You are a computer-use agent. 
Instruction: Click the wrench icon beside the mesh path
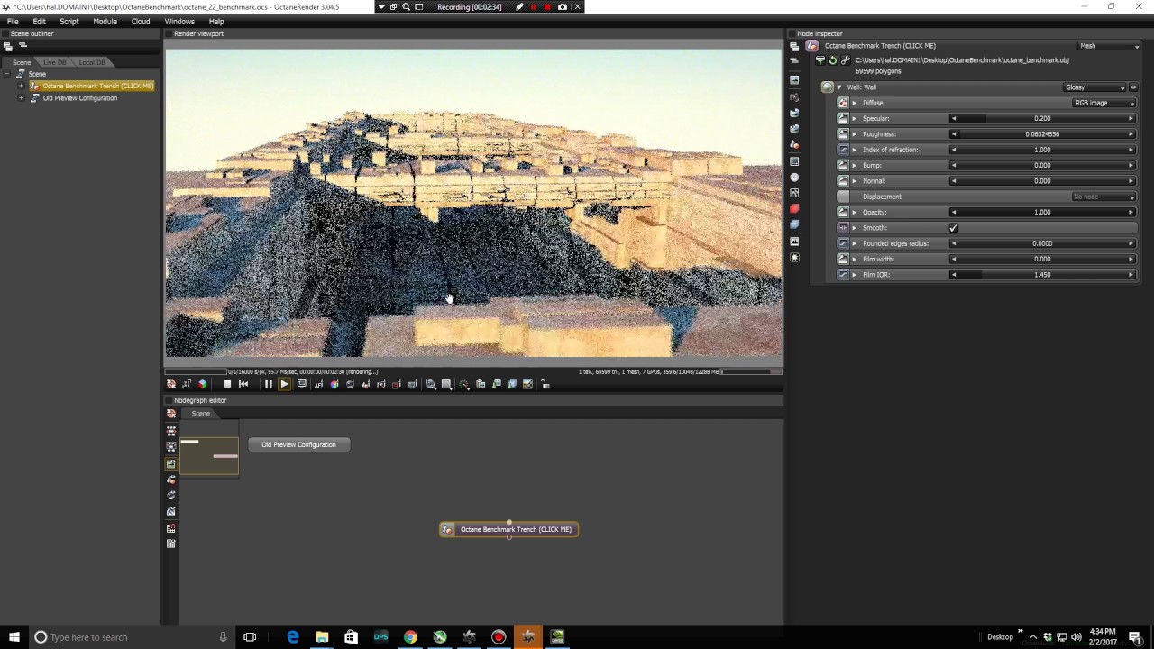(845, 60)
